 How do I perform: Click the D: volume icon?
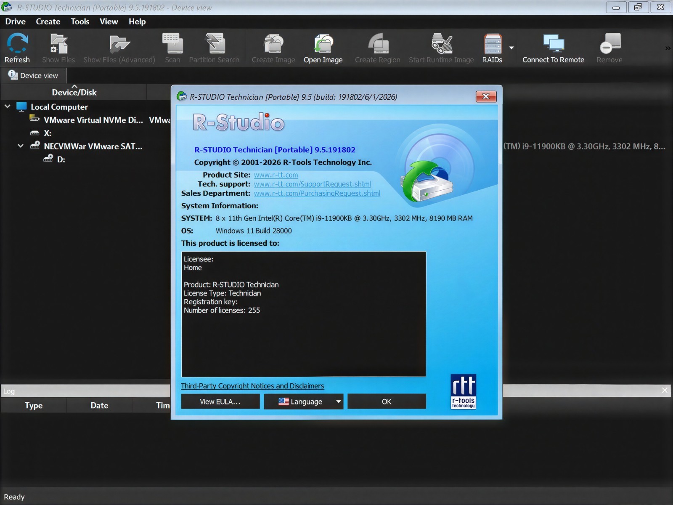pyautogui.click(x=48, y=159)
